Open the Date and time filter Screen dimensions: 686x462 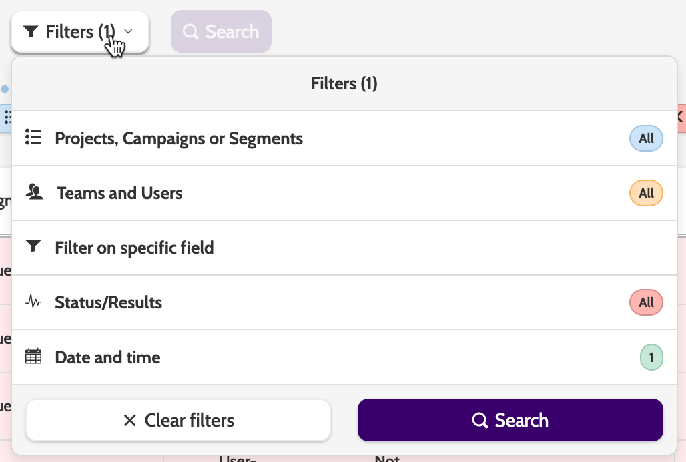pos(107,357)
